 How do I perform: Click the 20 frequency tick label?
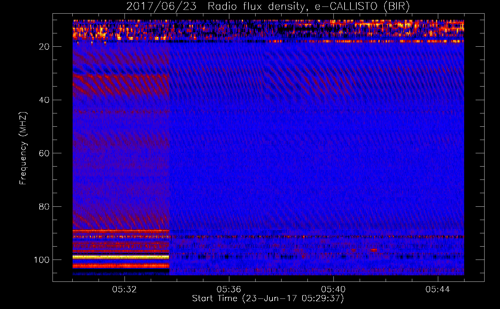[44, 47]
